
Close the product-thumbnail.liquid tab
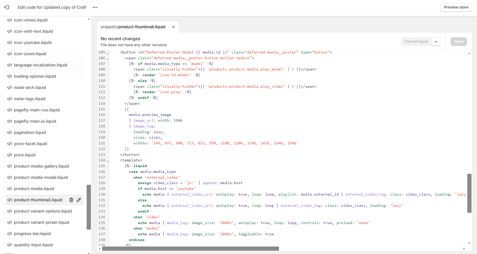click(173, 27)
